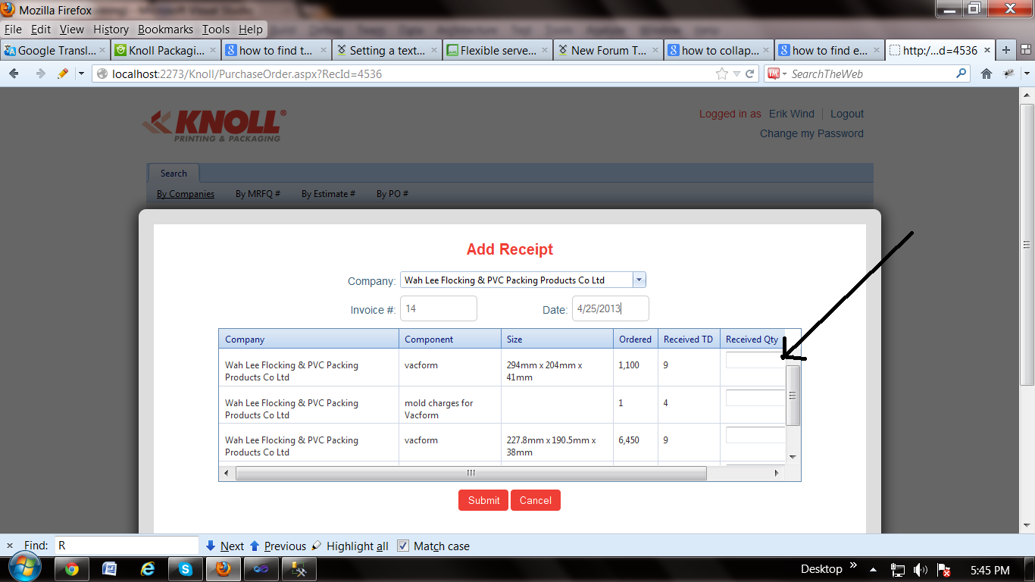This screenshot has height=582, width=1035.
Task: Click Change my Password link
Action: tap(811, 133)
